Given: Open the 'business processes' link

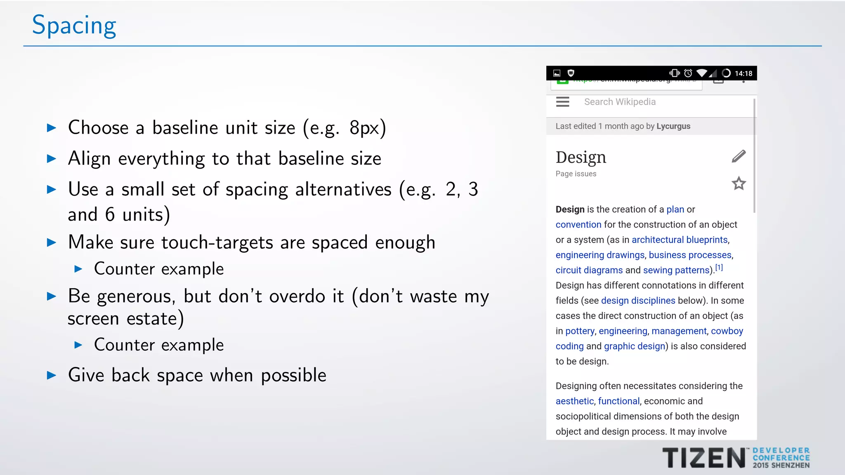Looking at the screenshot, I should tap(690, 255).
